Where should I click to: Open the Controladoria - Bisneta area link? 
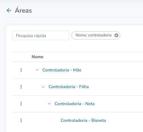(x=83, y=120)
